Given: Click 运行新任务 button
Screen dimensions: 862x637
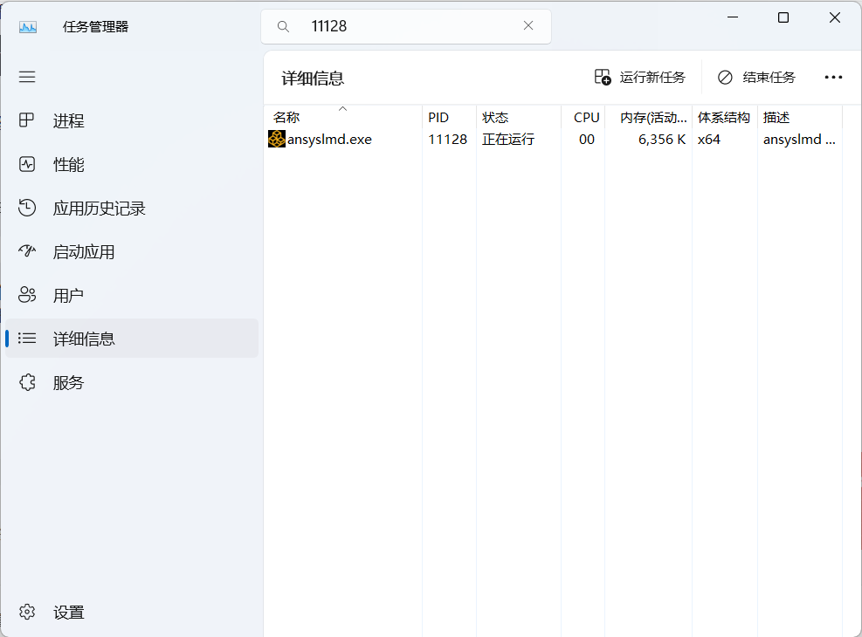Looking at the screenshot, I should [x=640, y=77].
